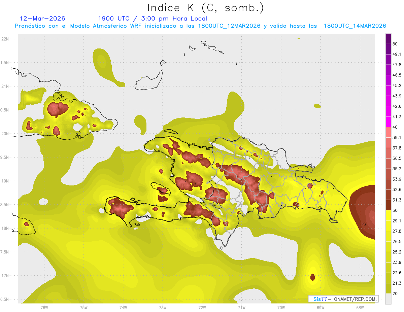Click the '68W' longitude label
Viewport: 404px width, 312px height.
[360, 307]
